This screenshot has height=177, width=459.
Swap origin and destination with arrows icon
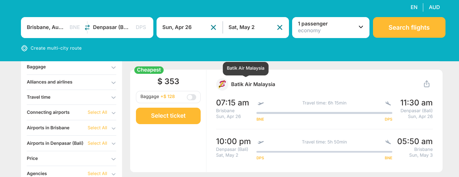click(x=87, y=27)
